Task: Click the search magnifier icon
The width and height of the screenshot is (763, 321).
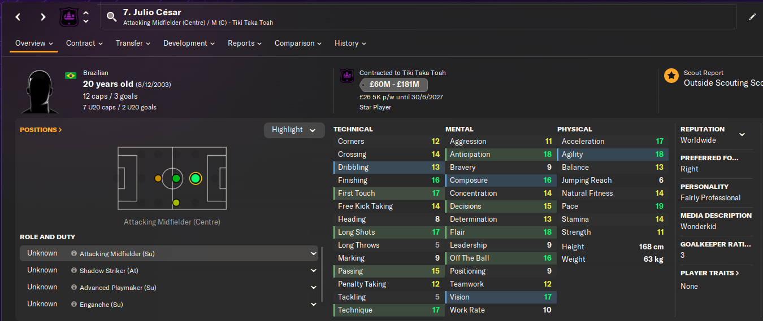Action: (112, 17)
